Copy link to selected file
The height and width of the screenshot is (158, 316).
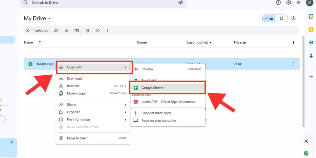[x=98, y=31]
